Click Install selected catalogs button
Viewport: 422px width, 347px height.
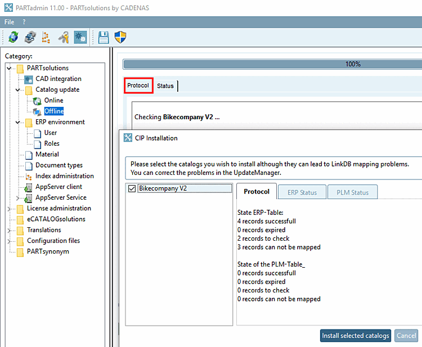(355, 336)
